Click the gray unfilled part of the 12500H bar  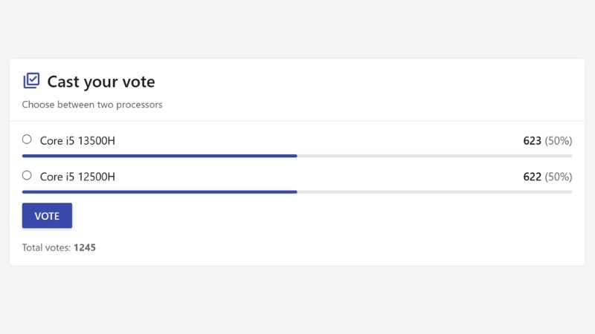click(434, 192)
